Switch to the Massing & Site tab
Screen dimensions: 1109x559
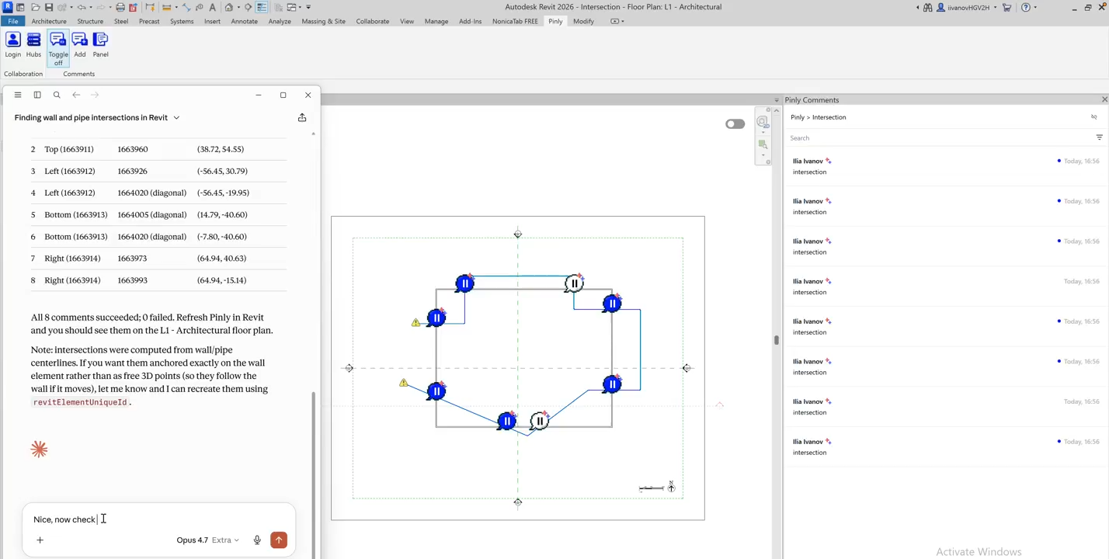323,21
